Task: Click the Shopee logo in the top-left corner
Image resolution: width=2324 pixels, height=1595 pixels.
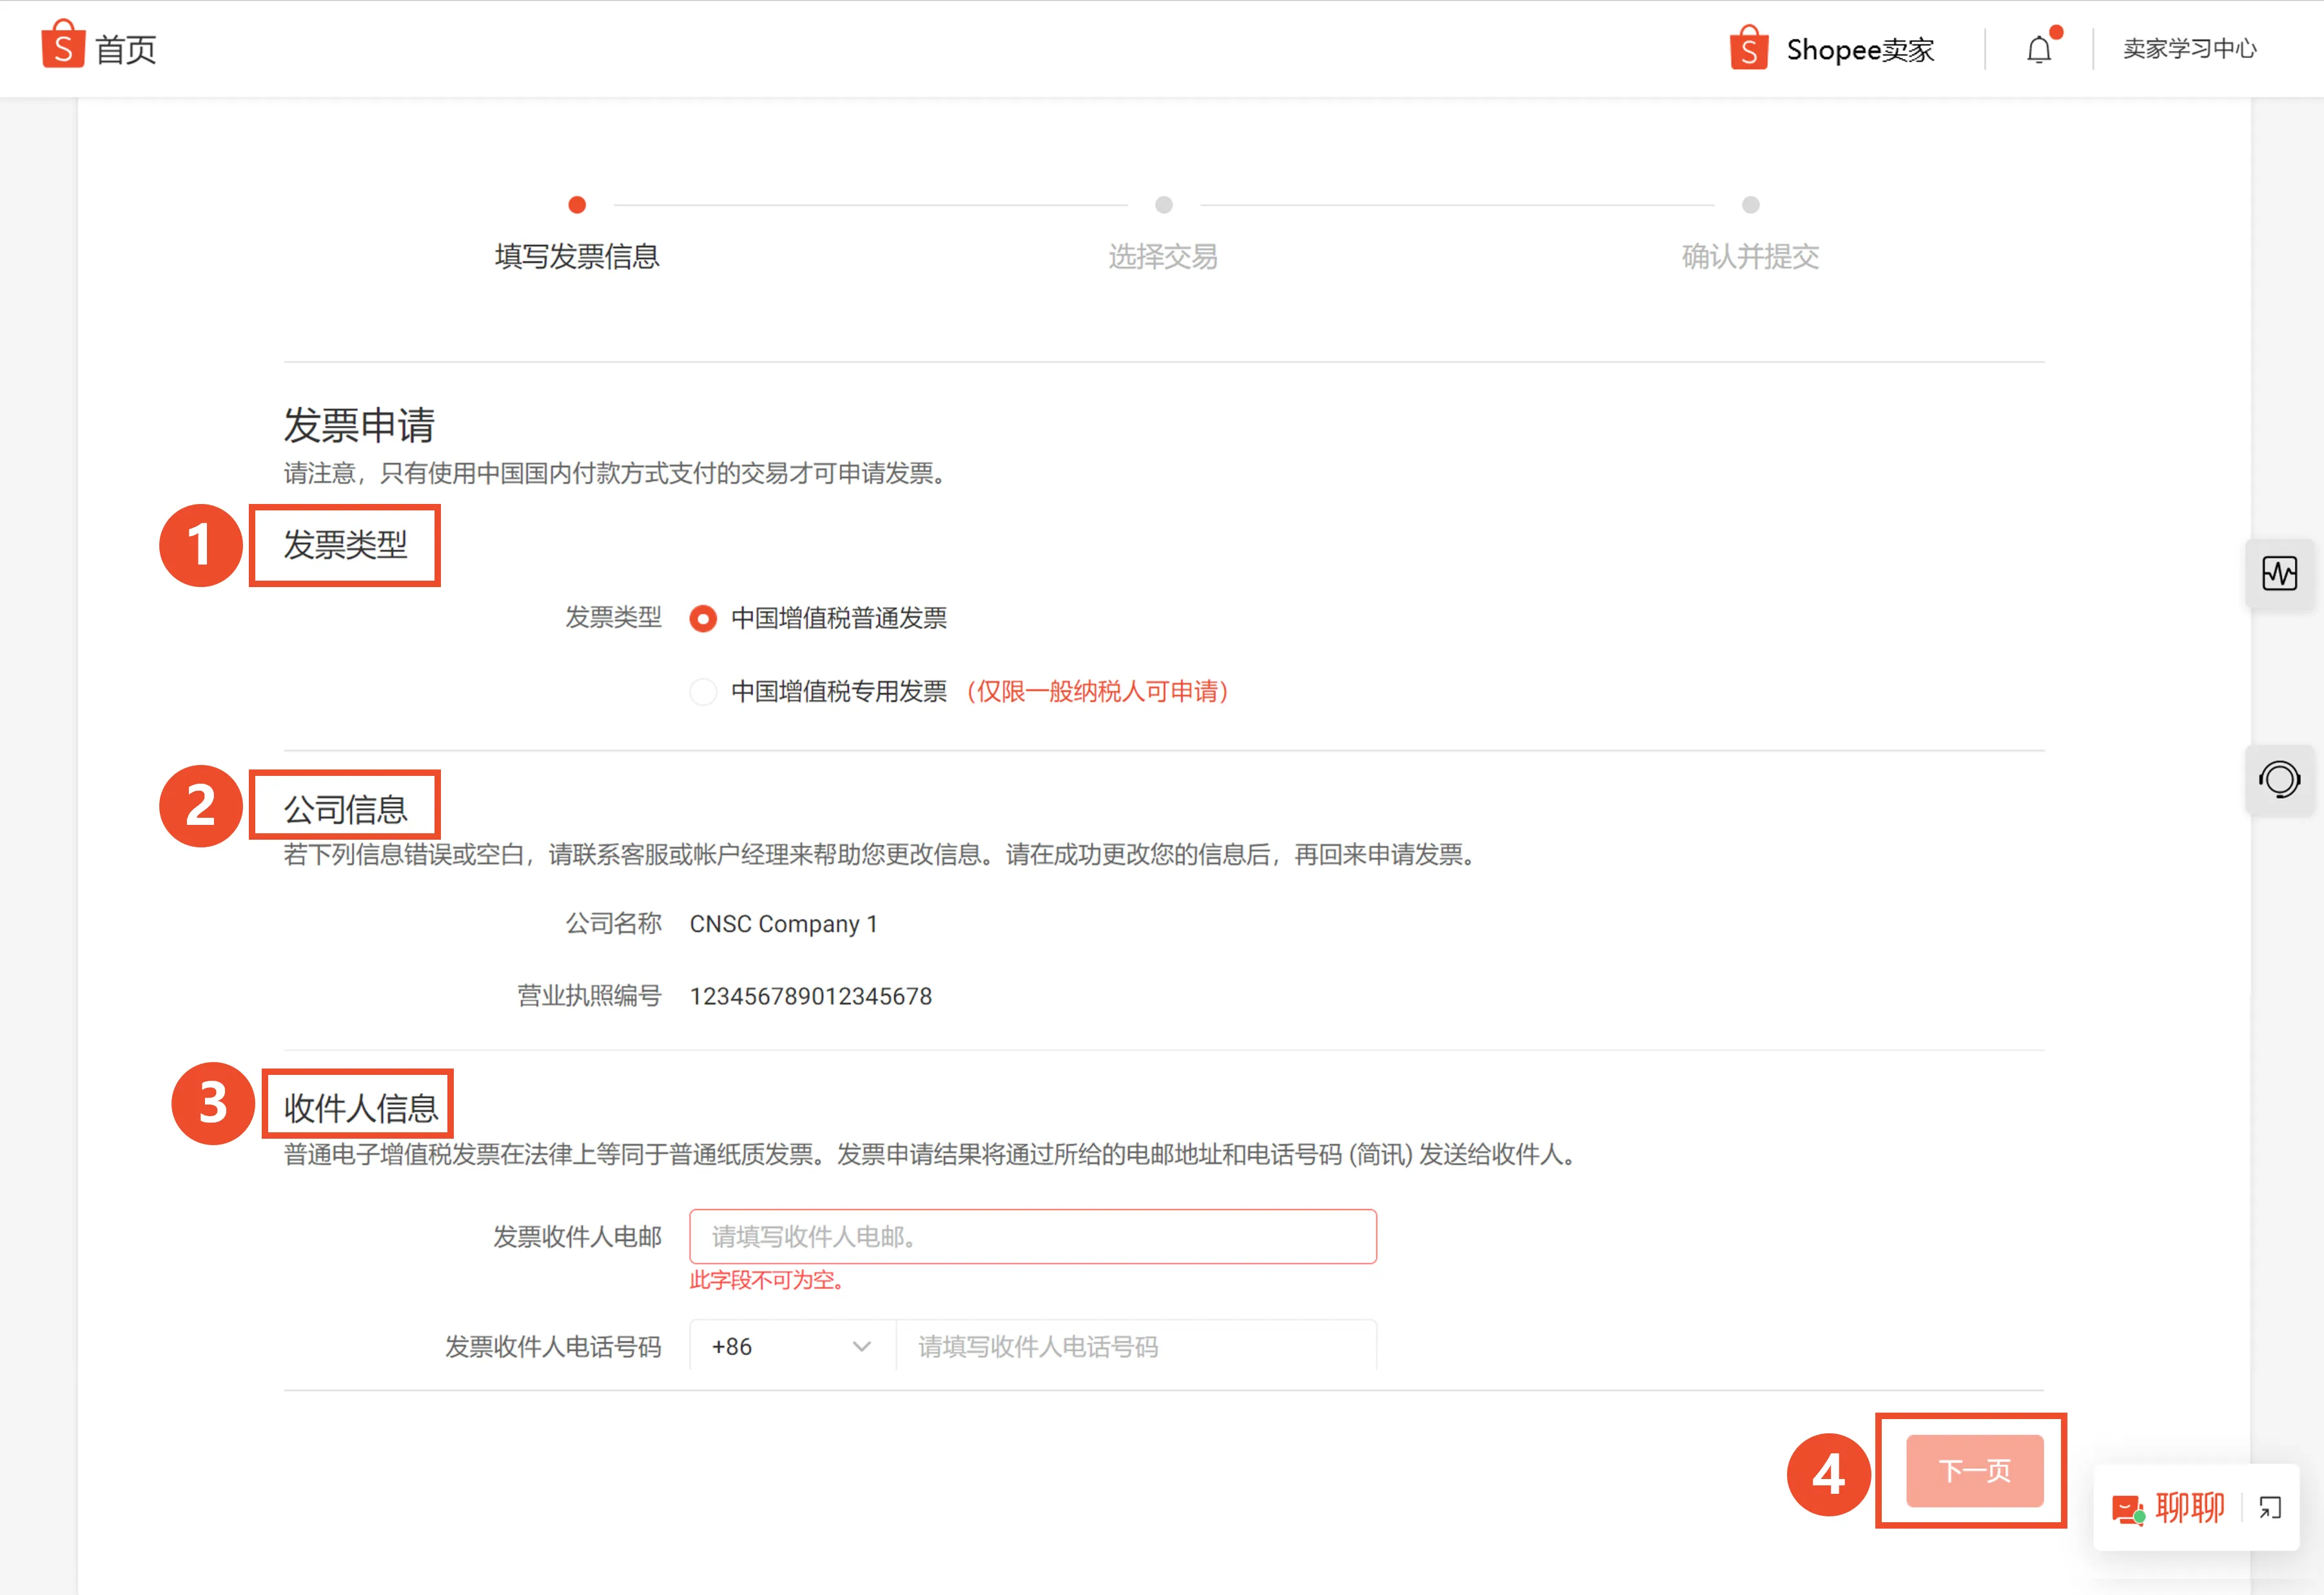Action: 64,46
